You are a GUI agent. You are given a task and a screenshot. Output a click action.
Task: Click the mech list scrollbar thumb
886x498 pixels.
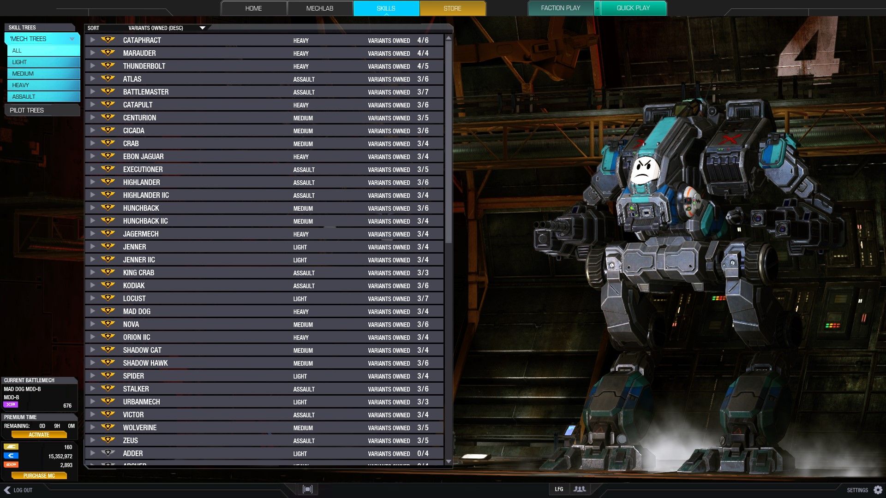tap(449, 142)
